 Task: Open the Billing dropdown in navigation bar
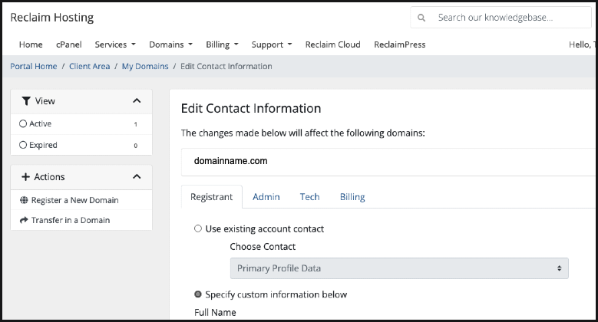coord(222,44)
